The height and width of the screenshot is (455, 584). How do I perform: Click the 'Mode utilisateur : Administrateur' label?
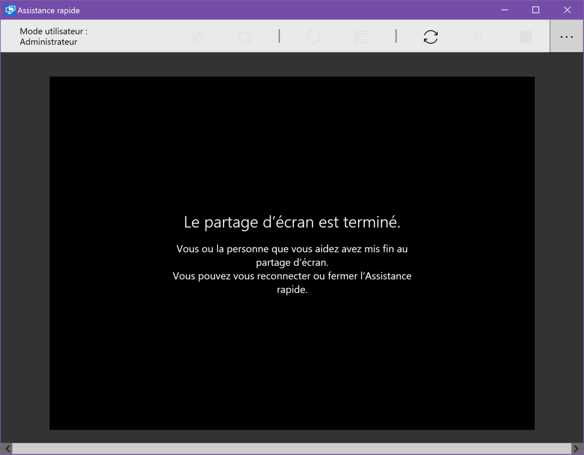coord(54,36)
